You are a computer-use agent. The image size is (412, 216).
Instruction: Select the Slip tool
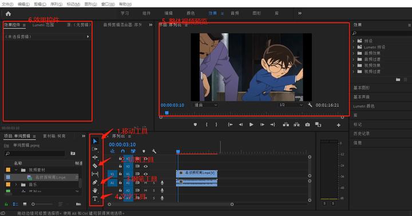point(95,174)
